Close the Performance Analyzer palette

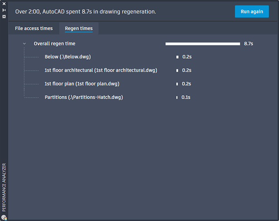[x=4, y=3]
